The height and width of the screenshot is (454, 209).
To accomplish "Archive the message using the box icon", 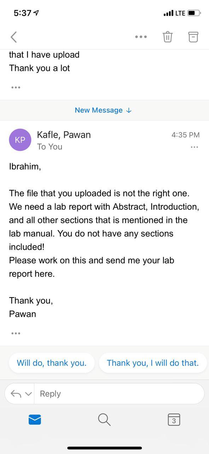I will (193, 37).
